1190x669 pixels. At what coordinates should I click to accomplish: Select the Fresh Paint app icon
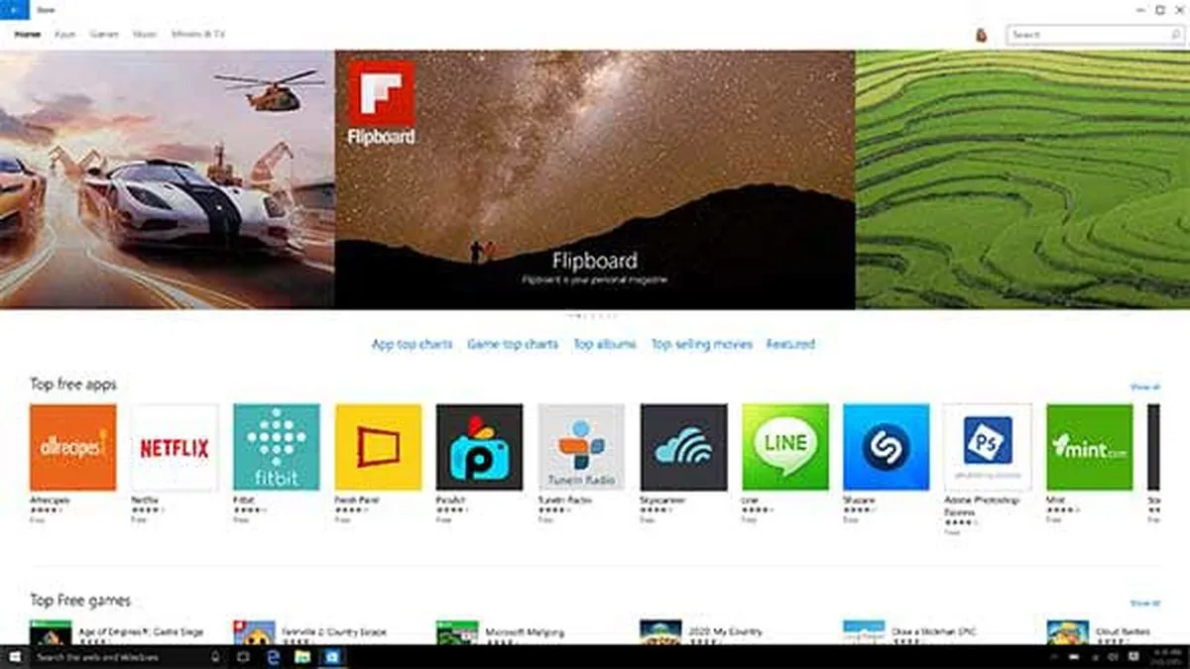(378, 446)
